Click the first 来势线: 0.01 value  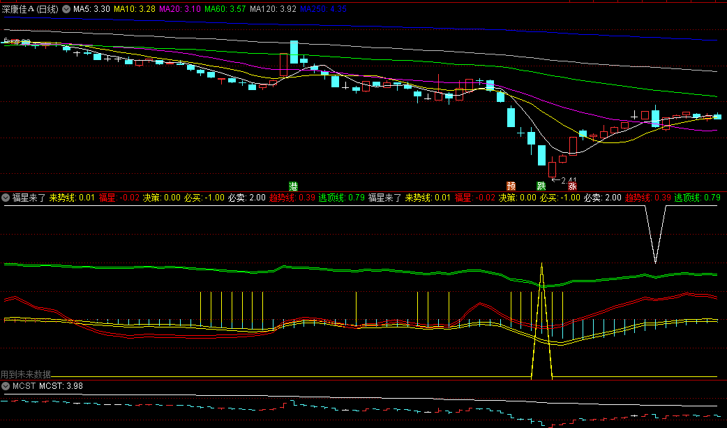[72, 198]
